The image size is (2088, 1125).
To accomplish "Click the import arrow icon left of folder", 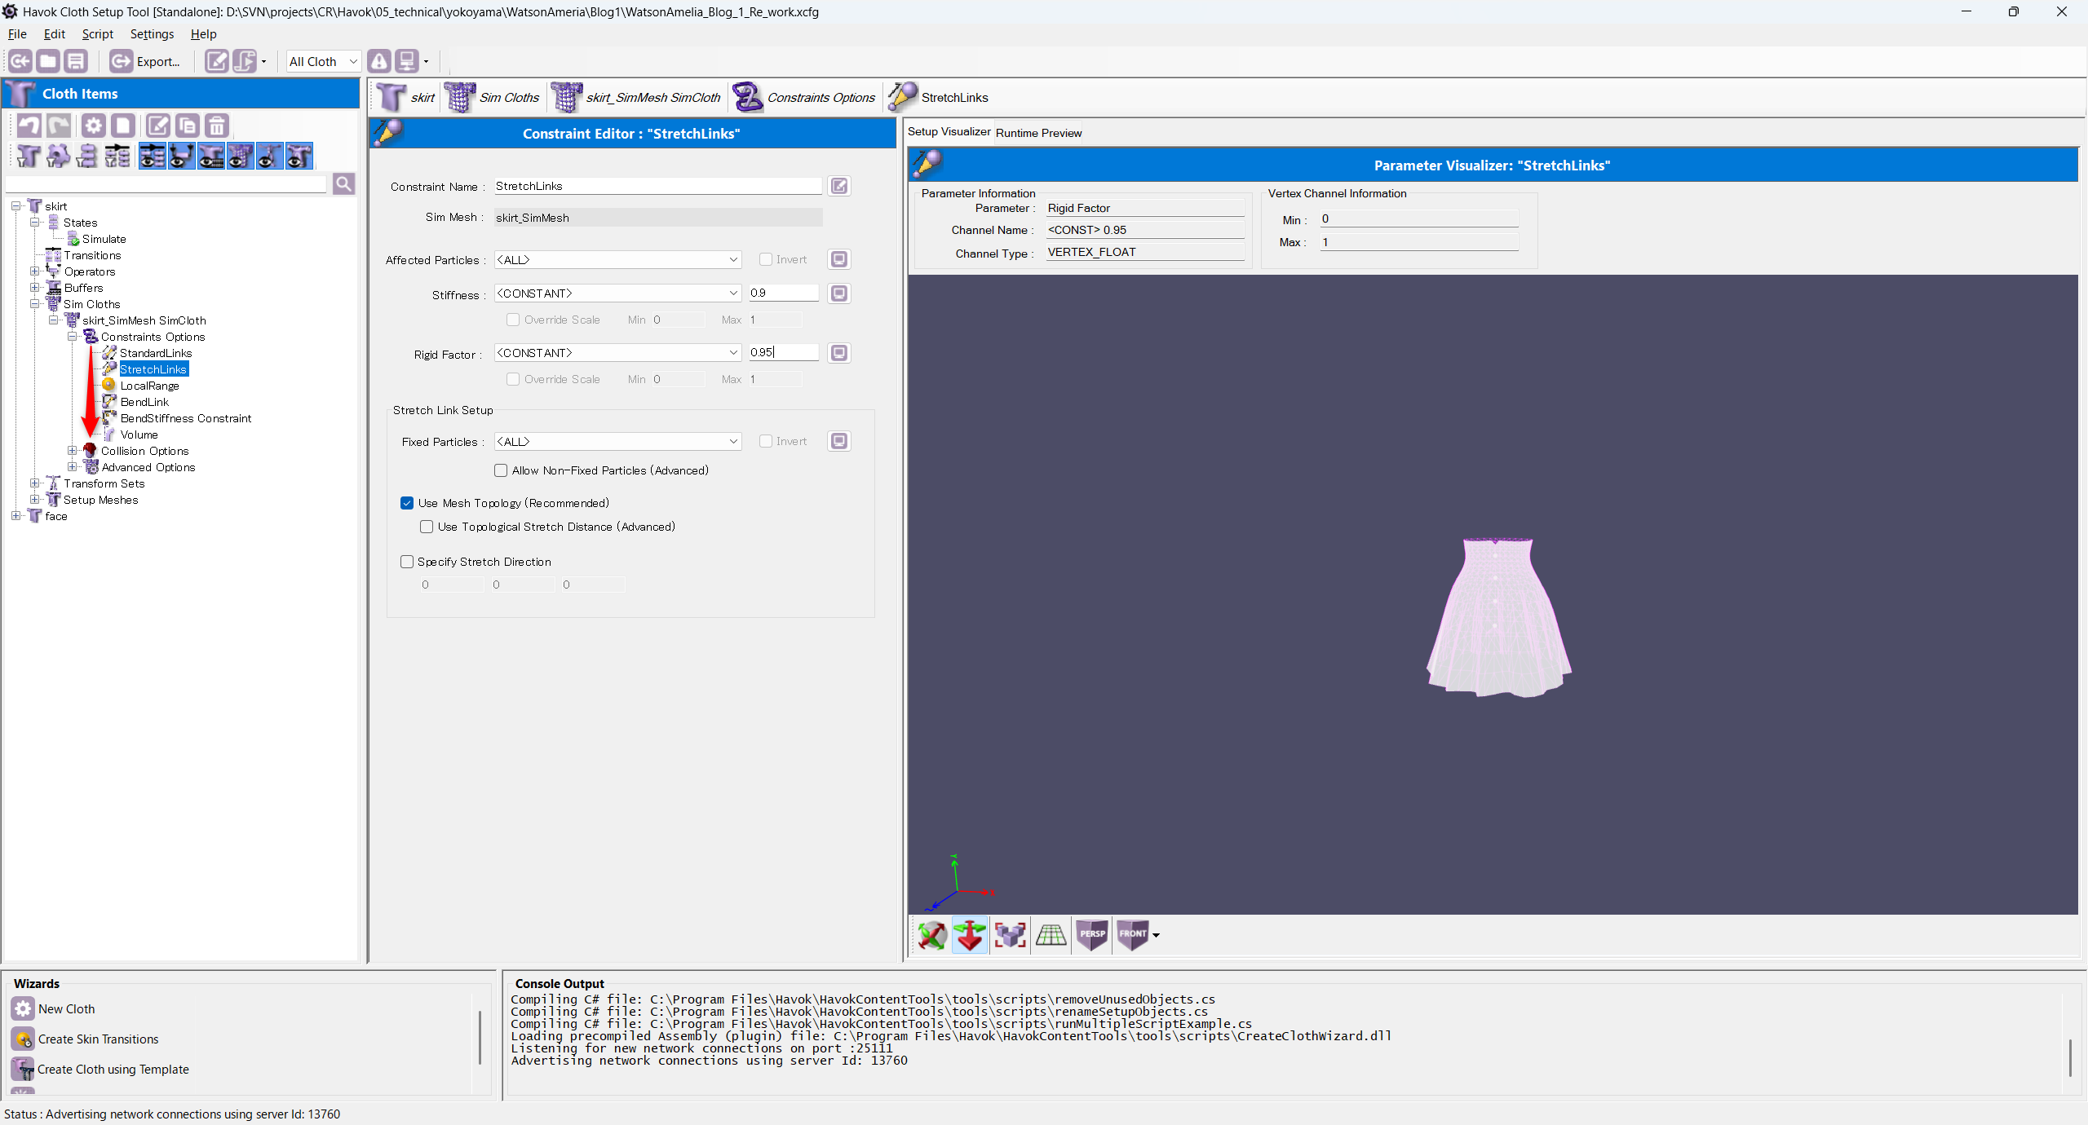I will coord(20,61).
